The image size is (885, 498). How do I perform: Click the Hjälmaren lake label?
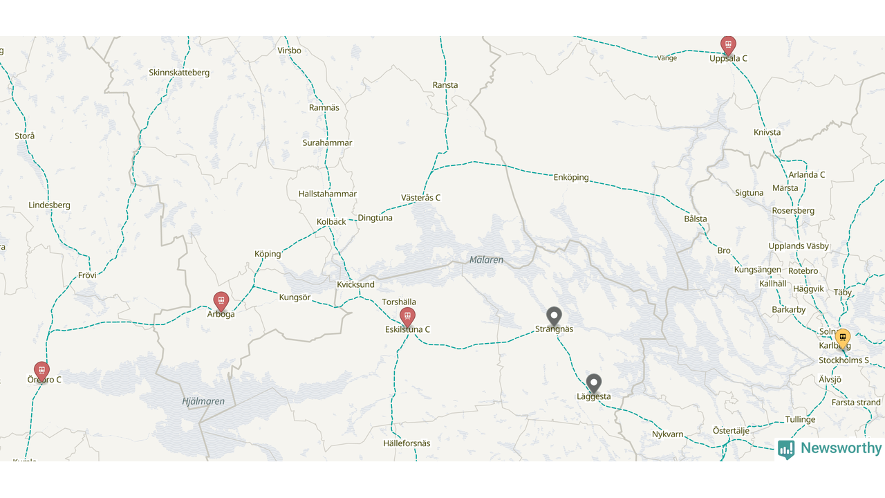(203, 402)
